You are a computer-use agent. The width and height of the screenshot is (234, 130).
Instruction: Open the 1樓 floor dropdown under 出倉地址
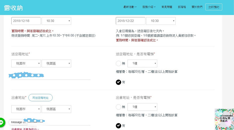142,107
